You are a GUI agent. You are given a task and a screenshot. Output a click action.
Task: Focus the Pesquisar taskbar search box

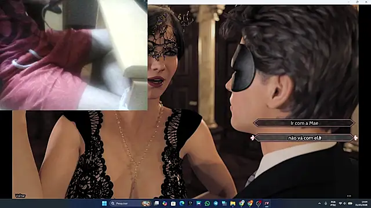130,203
